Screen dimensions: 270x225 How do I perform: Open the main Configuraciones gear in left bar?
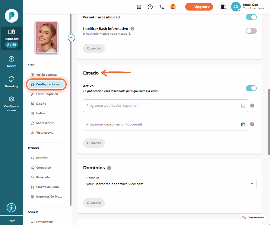[x=11, y=104]
